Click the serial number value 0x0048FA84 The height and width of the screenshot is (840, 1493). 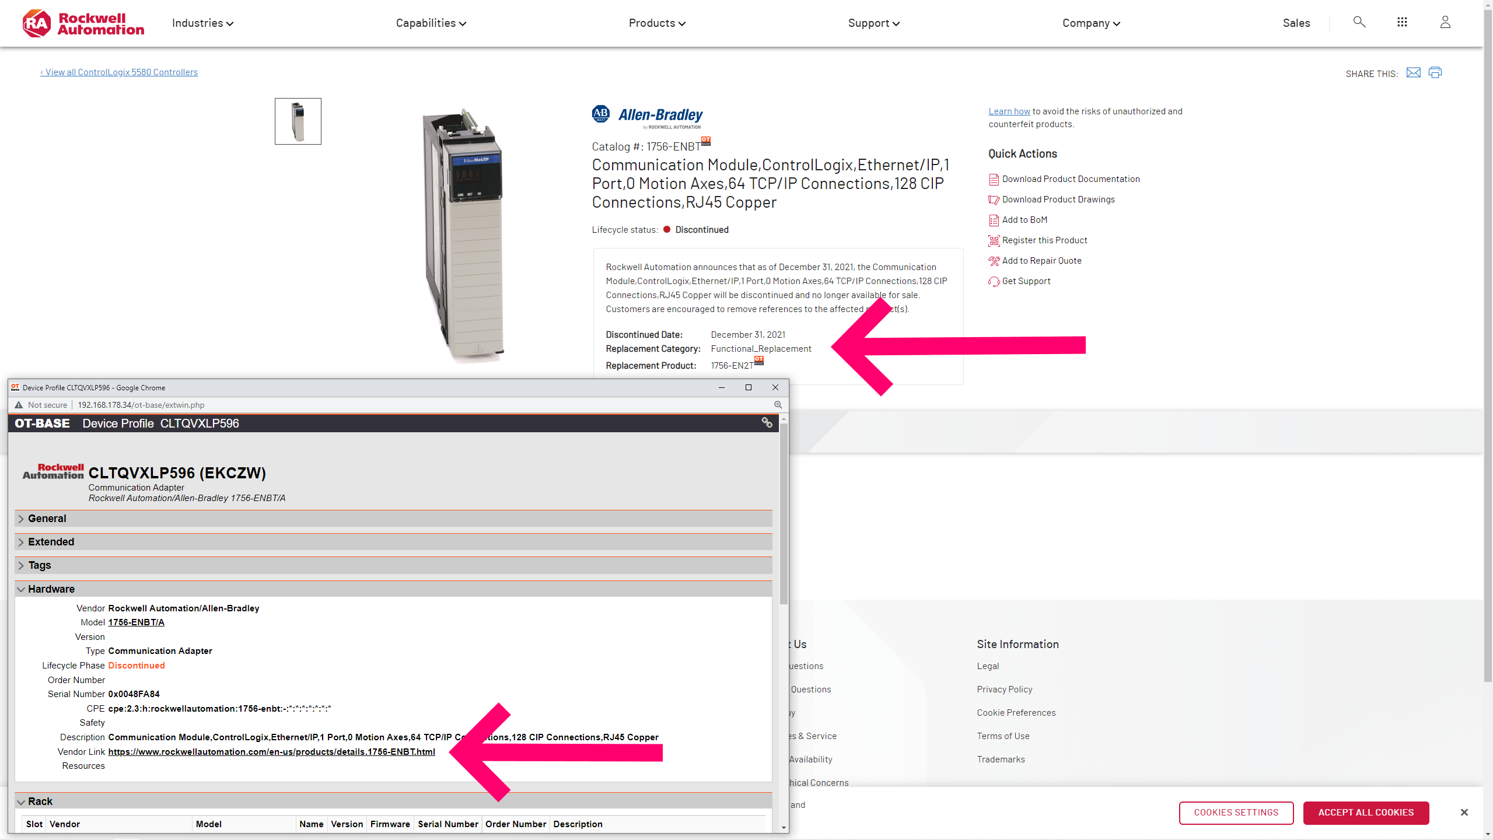(x=134, y=694)
